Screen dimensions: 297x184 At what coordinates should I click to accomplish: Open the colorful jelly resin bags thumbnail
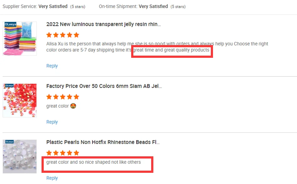(x=20, y=39)
